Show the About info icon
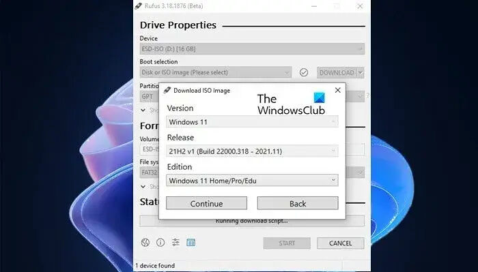 coord(160,243)
